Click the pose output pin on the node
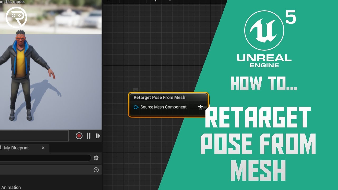Viewport: 338px width, 190px height. coord(200,107)
